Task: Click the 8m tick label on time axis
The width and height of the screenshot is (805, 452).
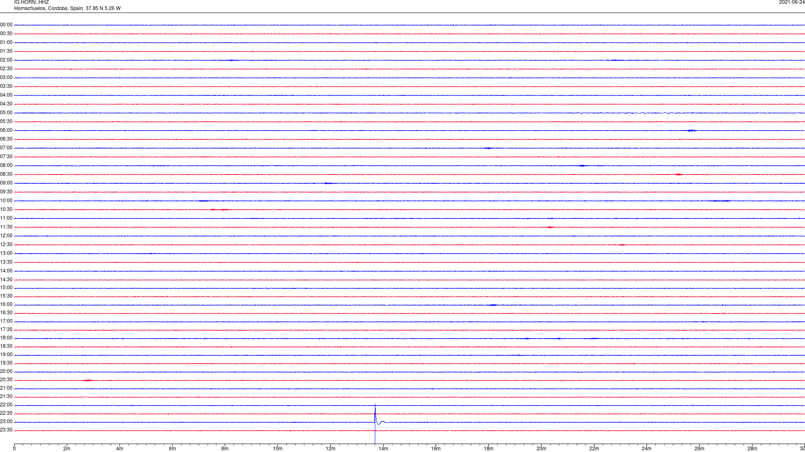Action: coord(225,449)
